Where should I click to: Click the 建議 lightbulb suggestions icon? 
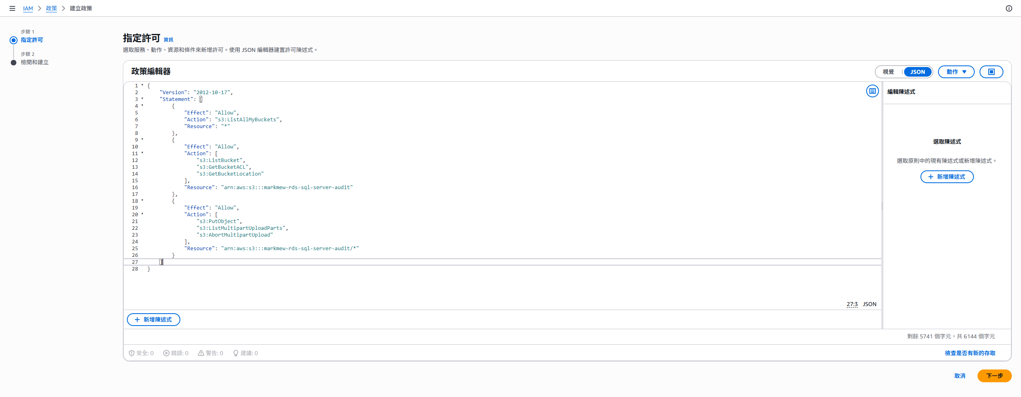236,353
